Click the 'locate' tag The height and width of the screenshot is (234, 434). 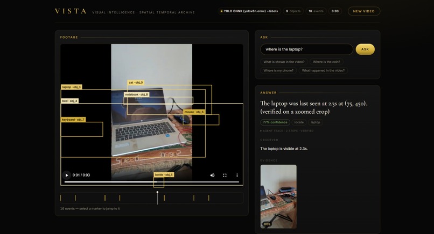[x=299, y=122]
